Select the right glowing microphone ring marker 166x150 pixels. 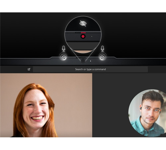(x=103, y=57)
